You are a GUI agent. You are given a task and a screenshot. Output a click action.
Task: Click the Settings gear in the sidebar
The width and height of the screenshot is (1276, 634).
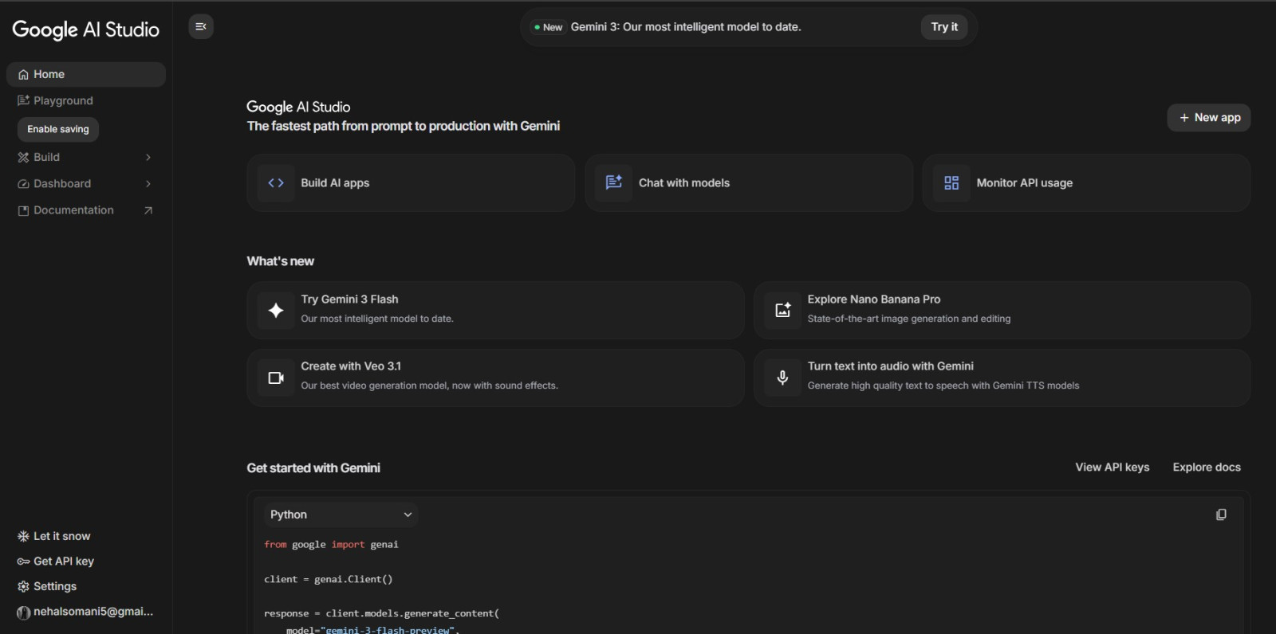click(54, 585)
